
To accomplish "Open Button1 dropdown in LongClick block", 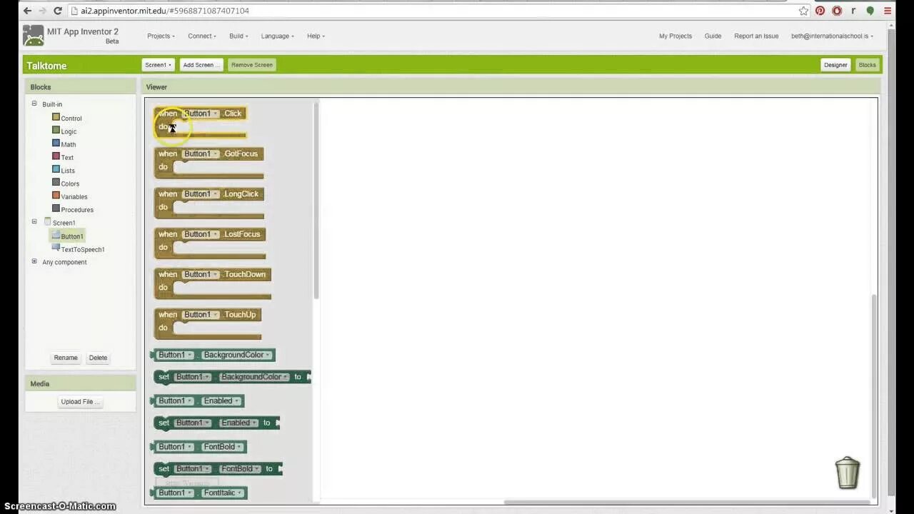I will coord(201,194).
